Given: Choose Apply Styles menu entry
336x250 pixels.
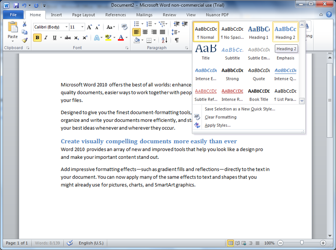Looking at the screenshot, I should [x=217, y=125].
